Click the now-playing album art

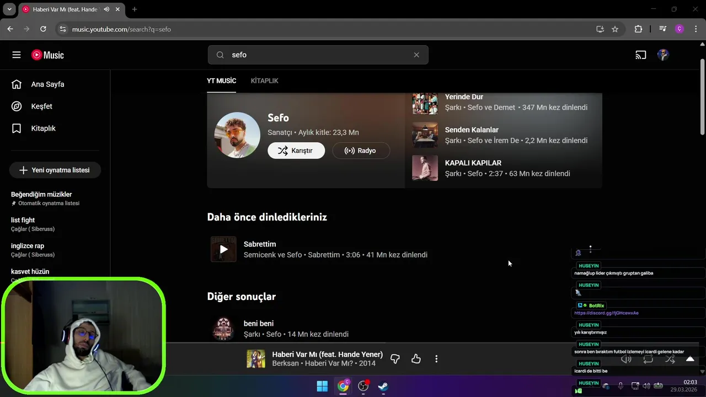(256, 359)
